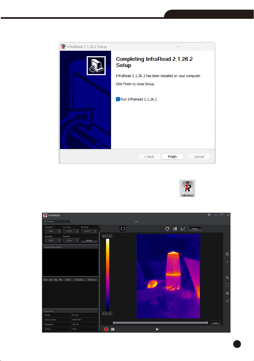
Task: Click the installer graphic icon in Setup window
Action: (x=96, y=65)
